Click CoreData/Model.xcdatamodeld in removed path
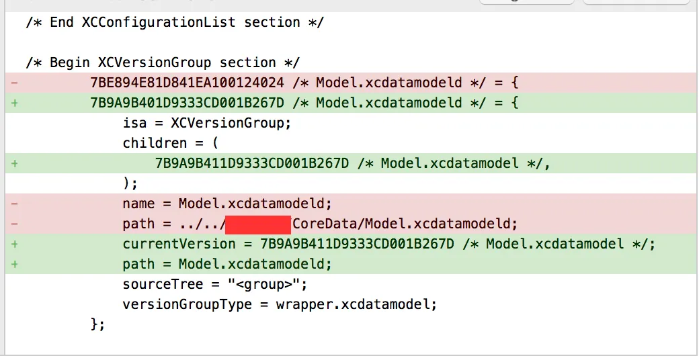This screenshot has width=699, height=356. tap(405, 224)
